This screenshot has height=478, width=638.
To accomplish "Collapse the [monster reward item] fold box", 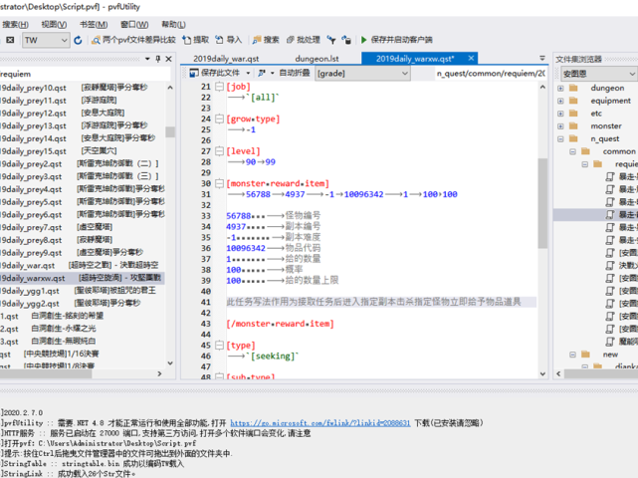I will [x=220, y=184].
